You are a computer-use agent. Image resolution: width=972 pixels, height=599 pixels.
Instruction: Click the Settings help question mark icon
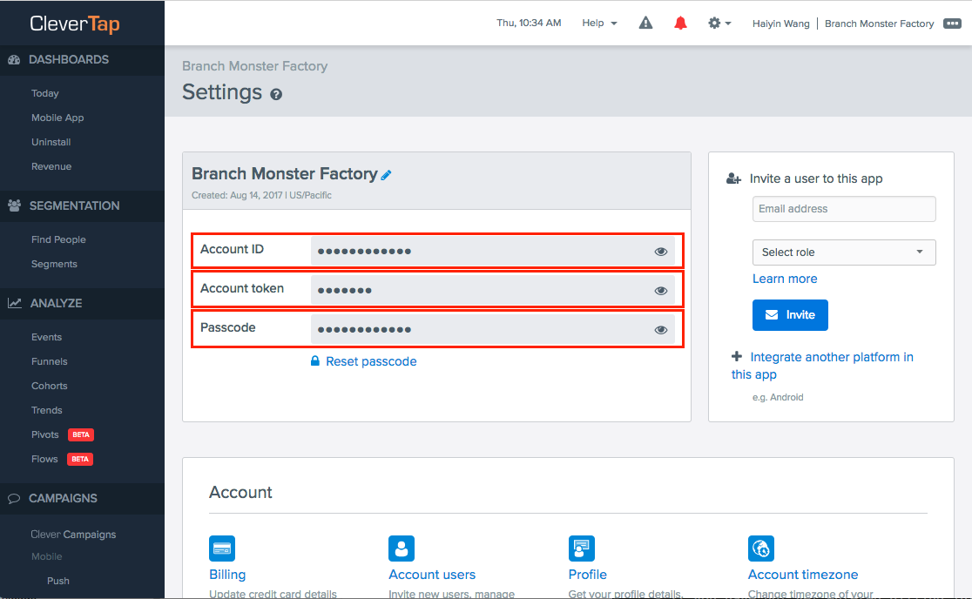click(x=276, y=94)
